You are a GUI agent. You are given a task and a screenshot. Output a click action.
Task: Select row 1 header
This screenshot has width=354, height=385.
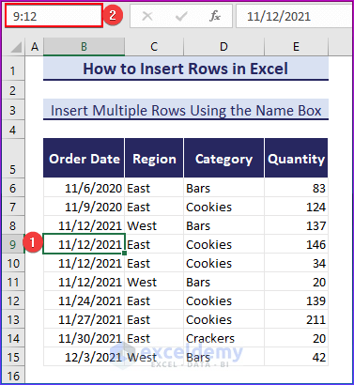(13, 69)
